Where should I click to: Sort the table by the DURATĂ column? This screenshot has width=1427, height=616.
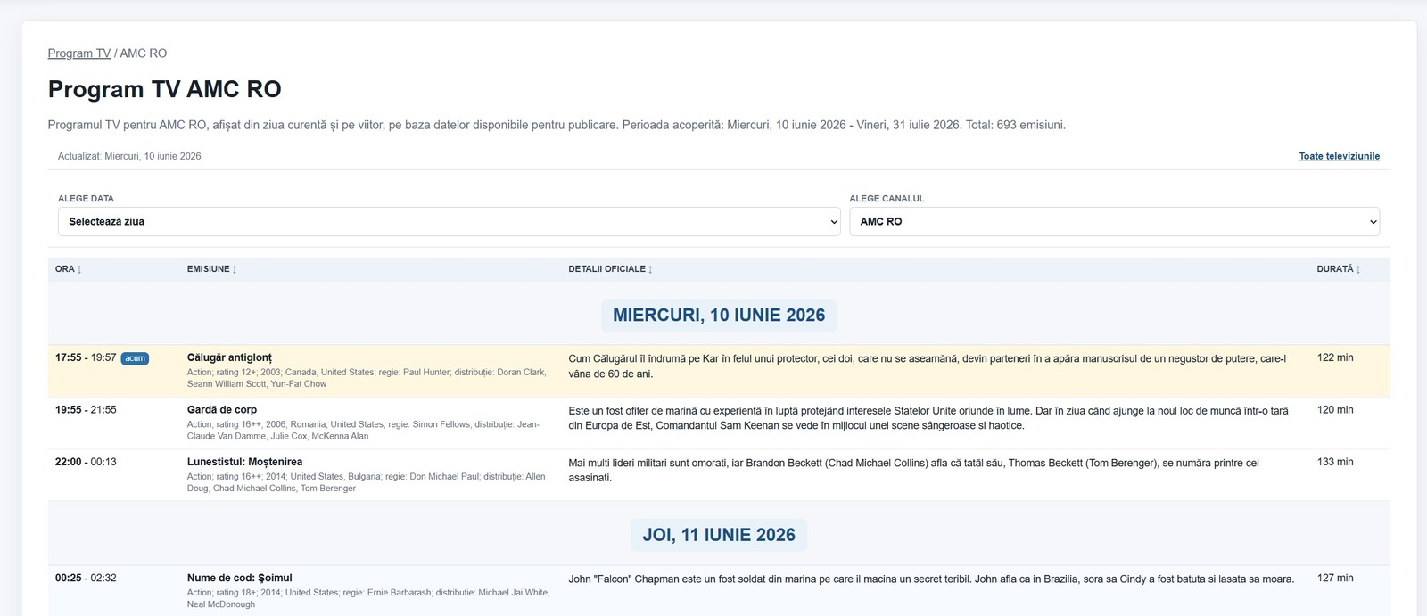(1338, 269)
